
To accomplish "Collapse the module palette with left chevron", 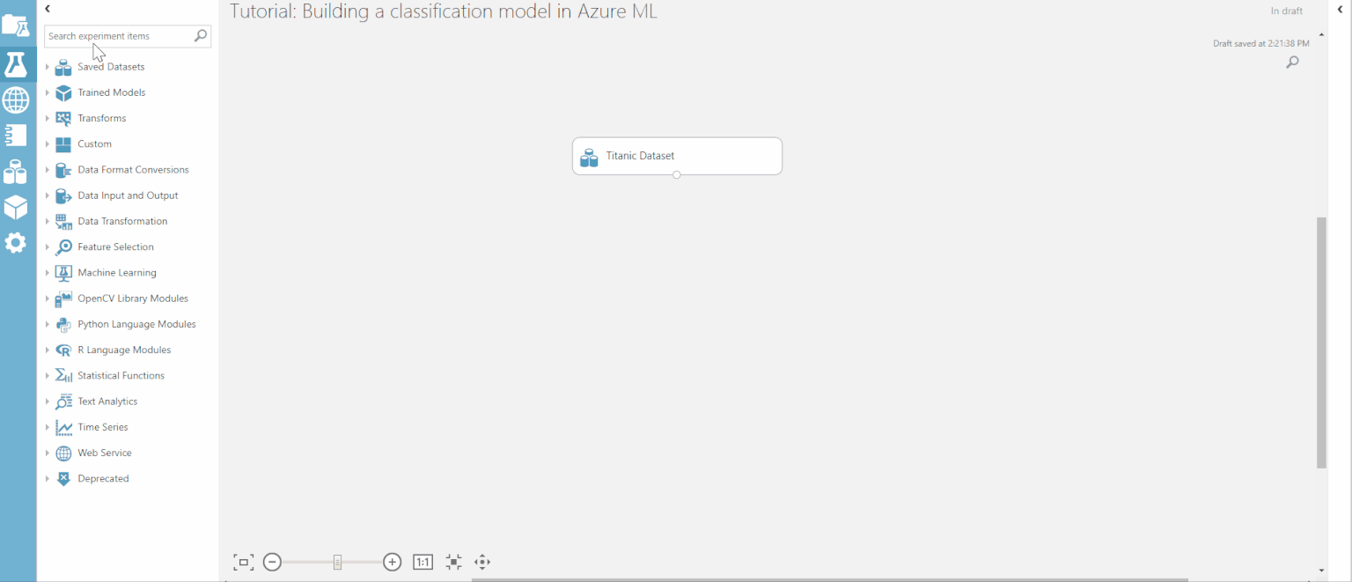I will (48, 9).
